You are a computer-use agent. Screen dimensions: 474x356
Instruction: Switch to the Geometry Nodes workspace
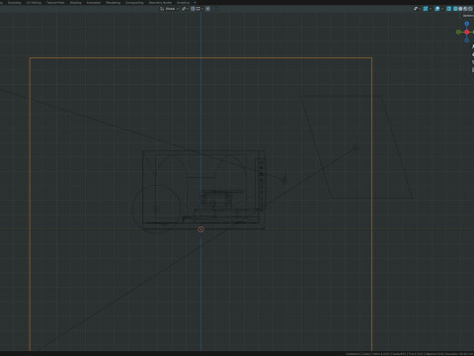(x=160, y=3)
